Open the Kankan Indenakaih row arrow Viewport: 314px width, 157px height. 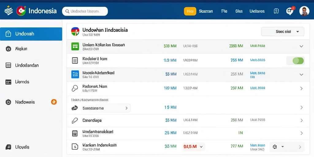point(300,147)
